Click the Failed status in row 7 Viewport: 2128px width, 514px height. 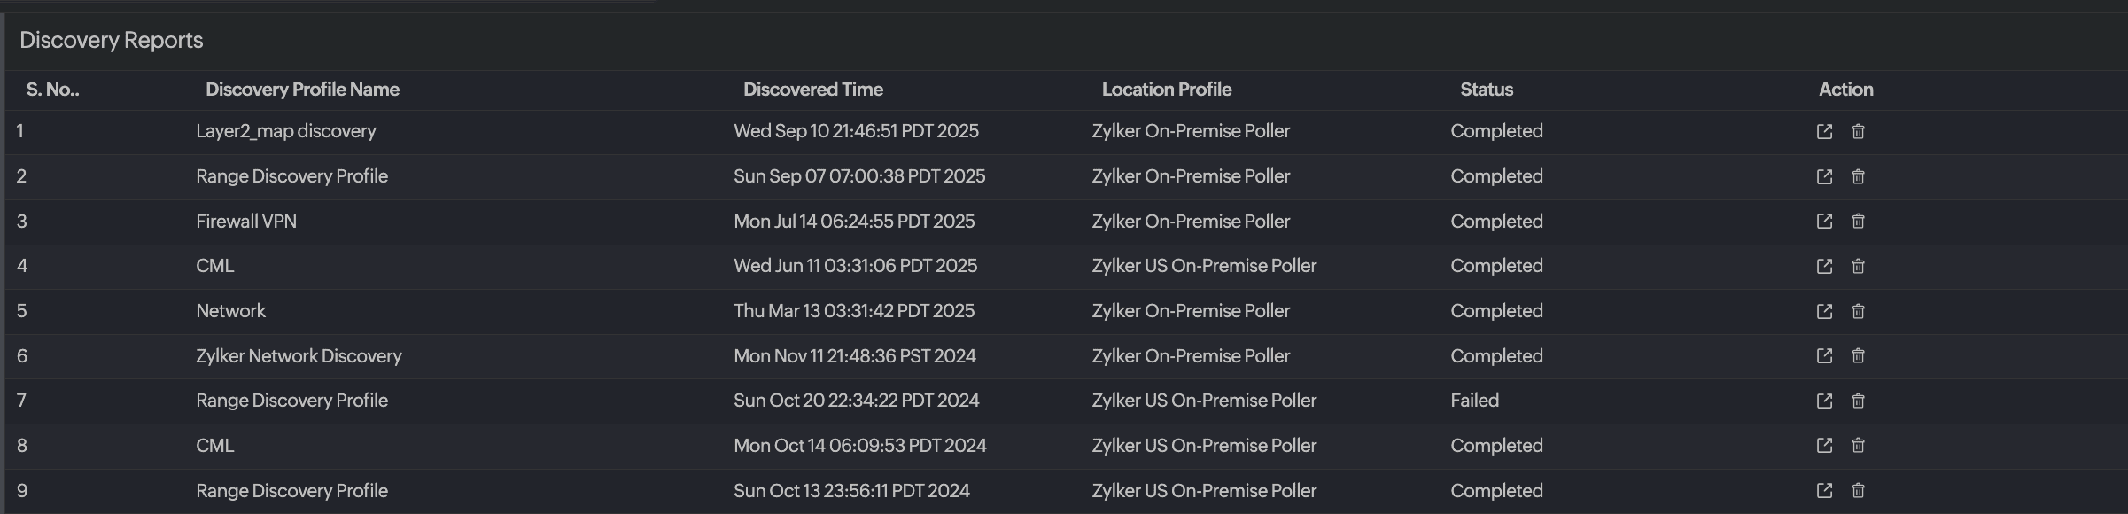[1474, 401]
